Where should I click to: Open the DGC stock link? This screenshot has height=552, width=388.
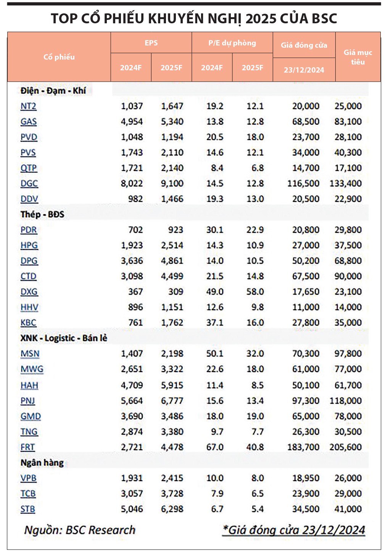(x=29, y=183)
